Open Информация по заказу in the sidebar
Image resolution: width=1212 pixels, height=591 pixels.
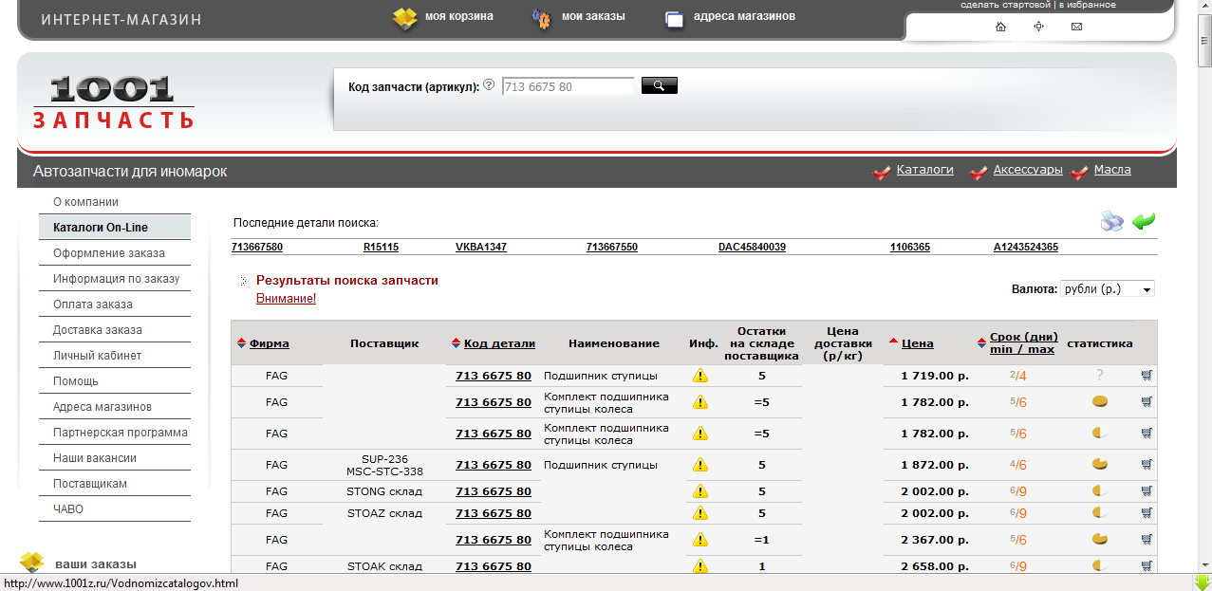tap(116, 279)
